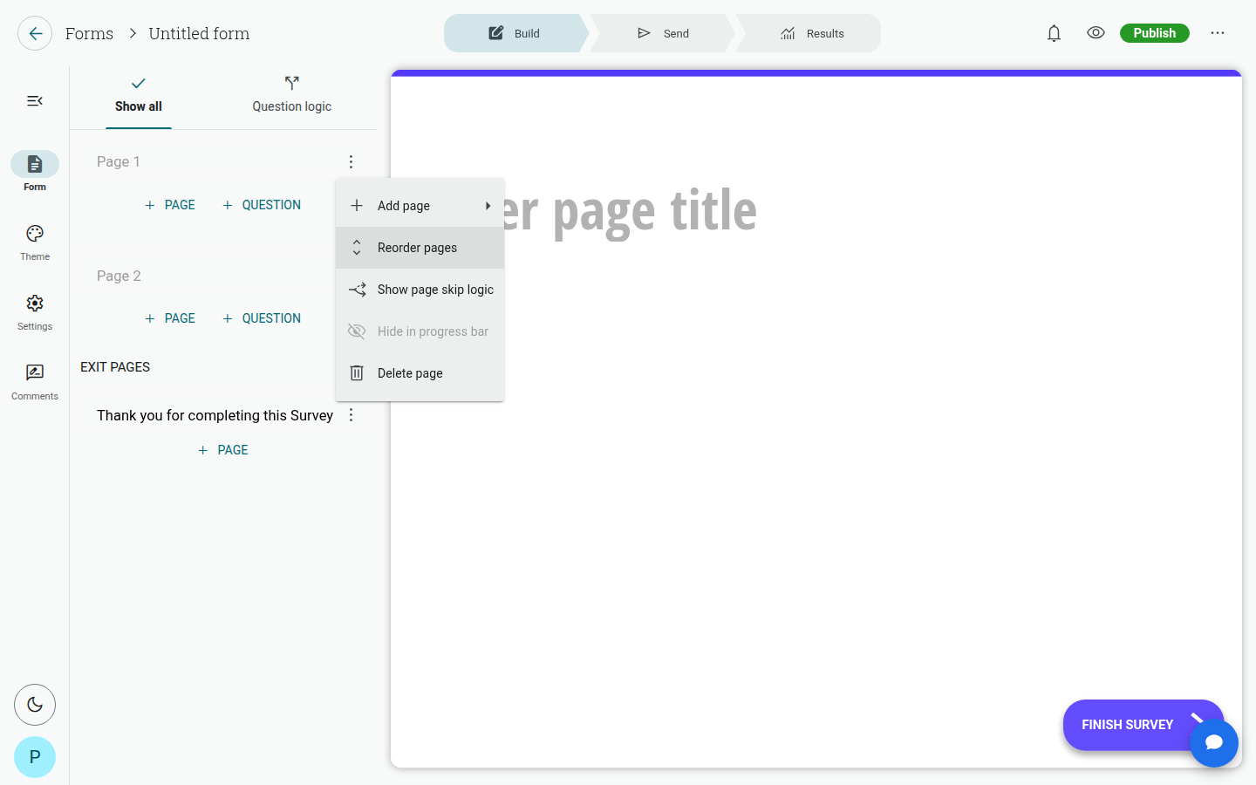Select the Thank you exit page
The image size is (1256, 785).
click(215, 415)
